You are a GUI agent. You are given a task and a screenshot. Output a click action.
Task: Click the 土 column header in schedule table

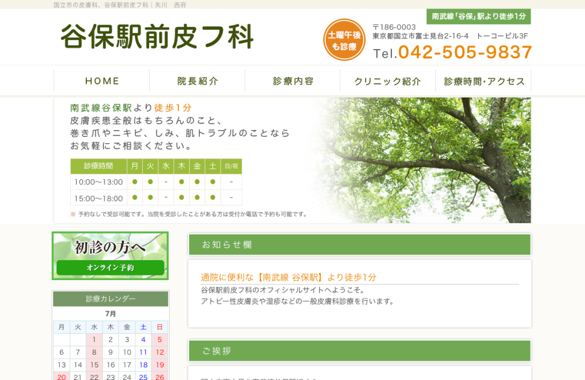tap(213, 166)
